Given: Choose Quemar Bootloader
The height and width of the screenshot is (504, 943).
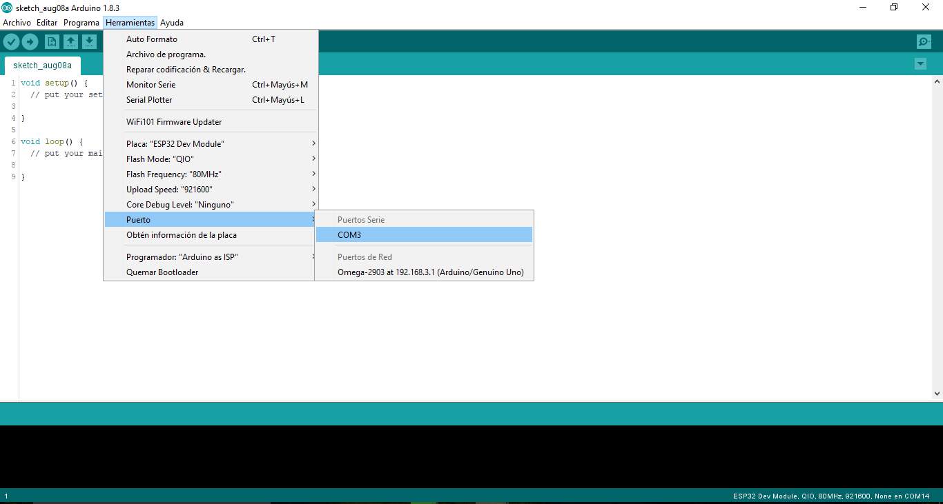Looking at the screenshot, I should pyautogui.click(x=211, y=272).
